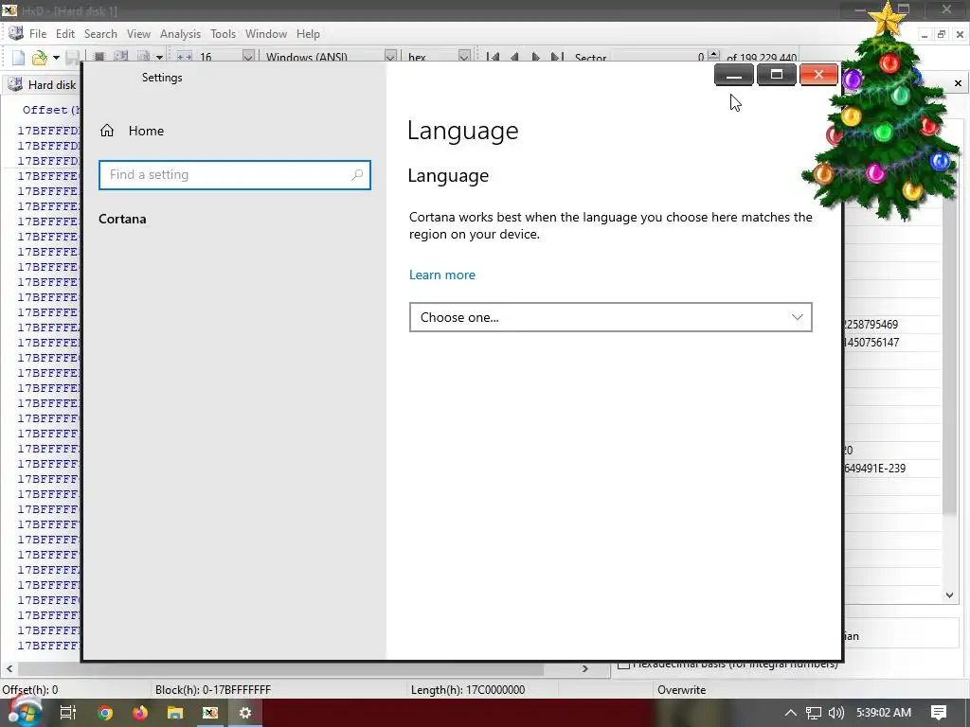Click the search magnifier in Find a setting
Screen dimensions: 970x727
(x=357, y=175)
